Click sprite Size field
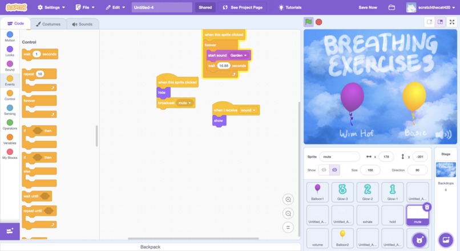Viewport: 460px width, 251px height. [370, 170]
